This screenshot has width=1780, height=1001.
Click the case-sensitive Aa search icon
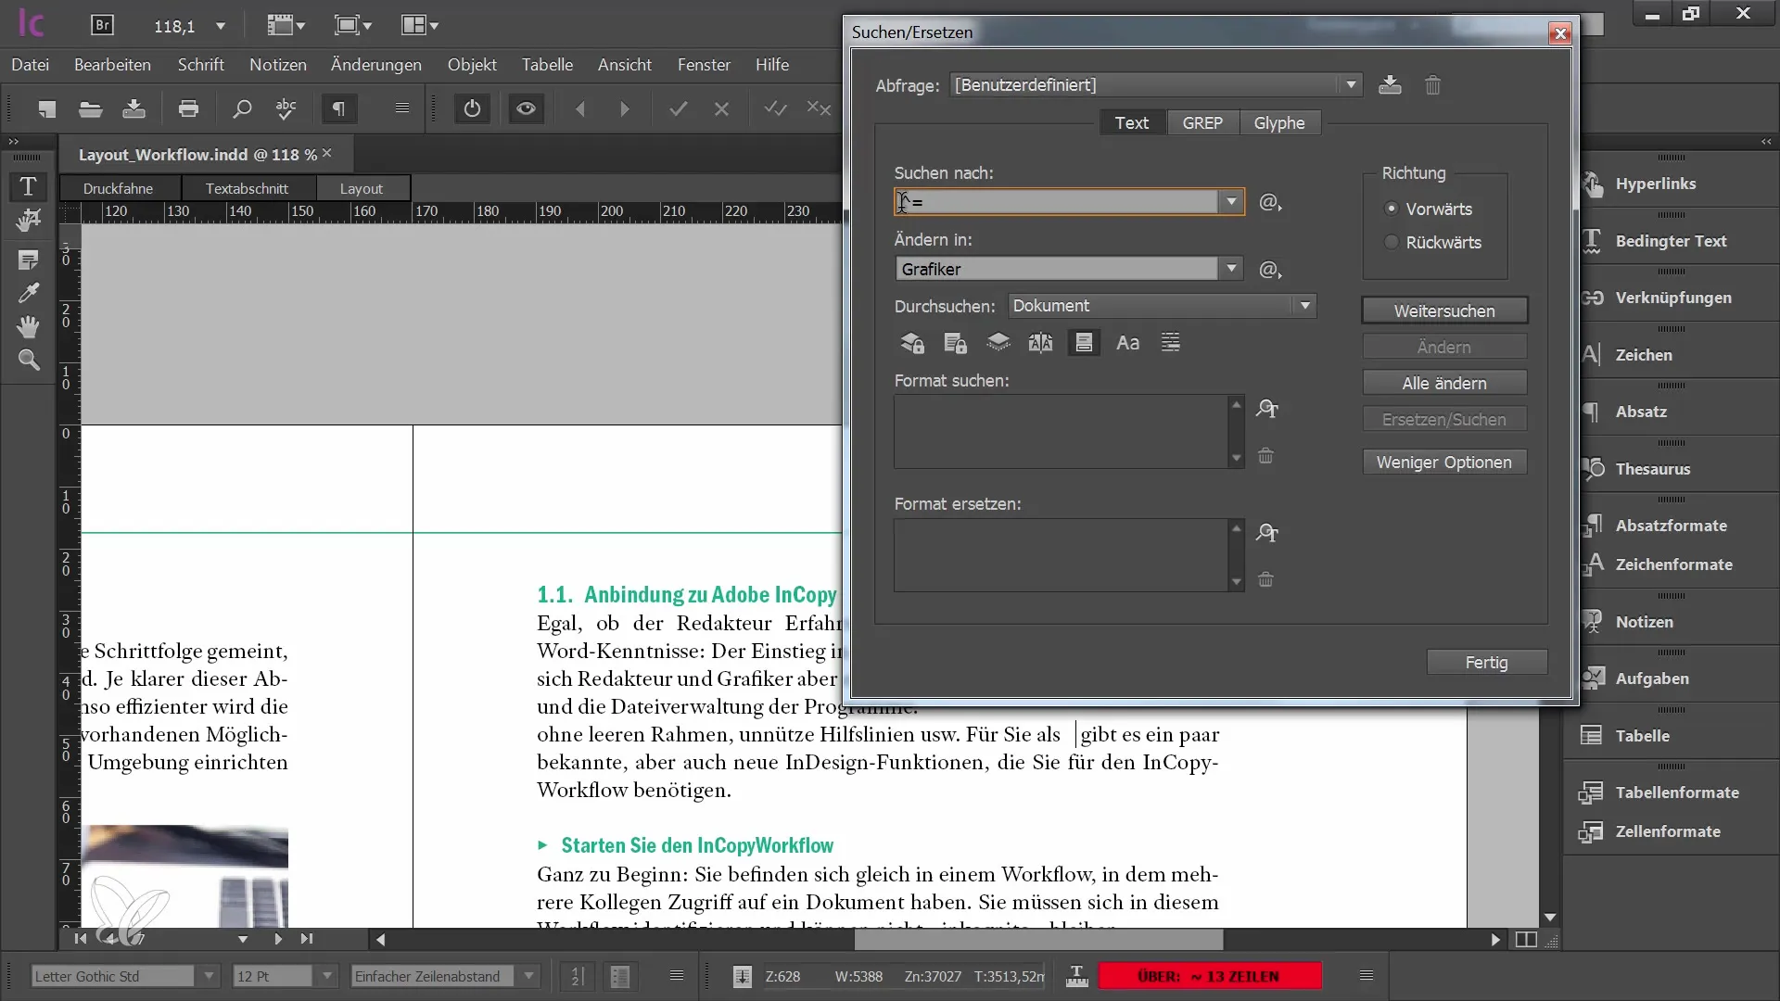pos(1126,344)
